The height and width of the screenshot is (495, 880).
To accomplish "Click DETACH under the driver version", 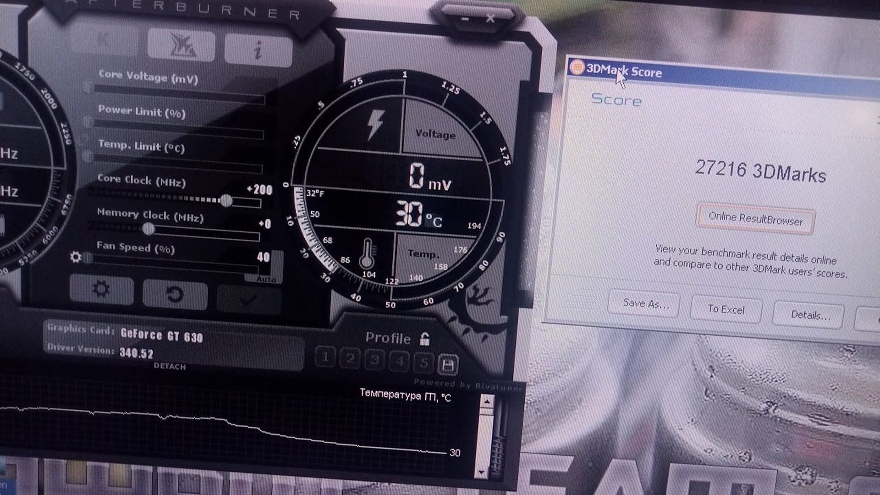I will tap(170, 367).
